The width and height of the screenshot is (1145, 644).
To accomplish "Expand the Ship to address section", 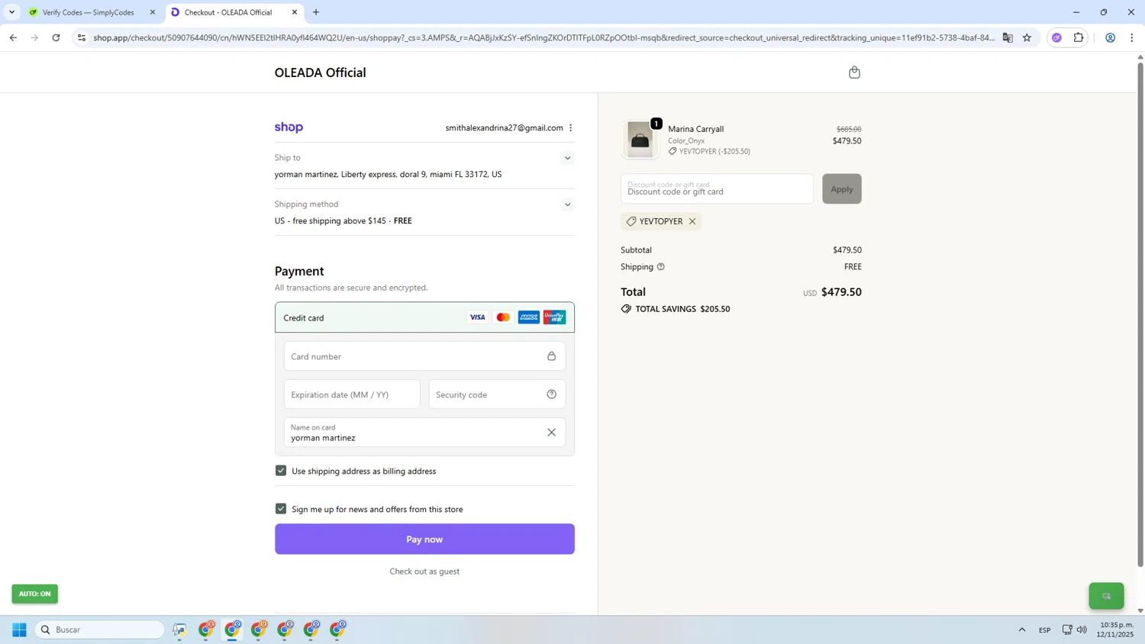I will tap(567, 158).
